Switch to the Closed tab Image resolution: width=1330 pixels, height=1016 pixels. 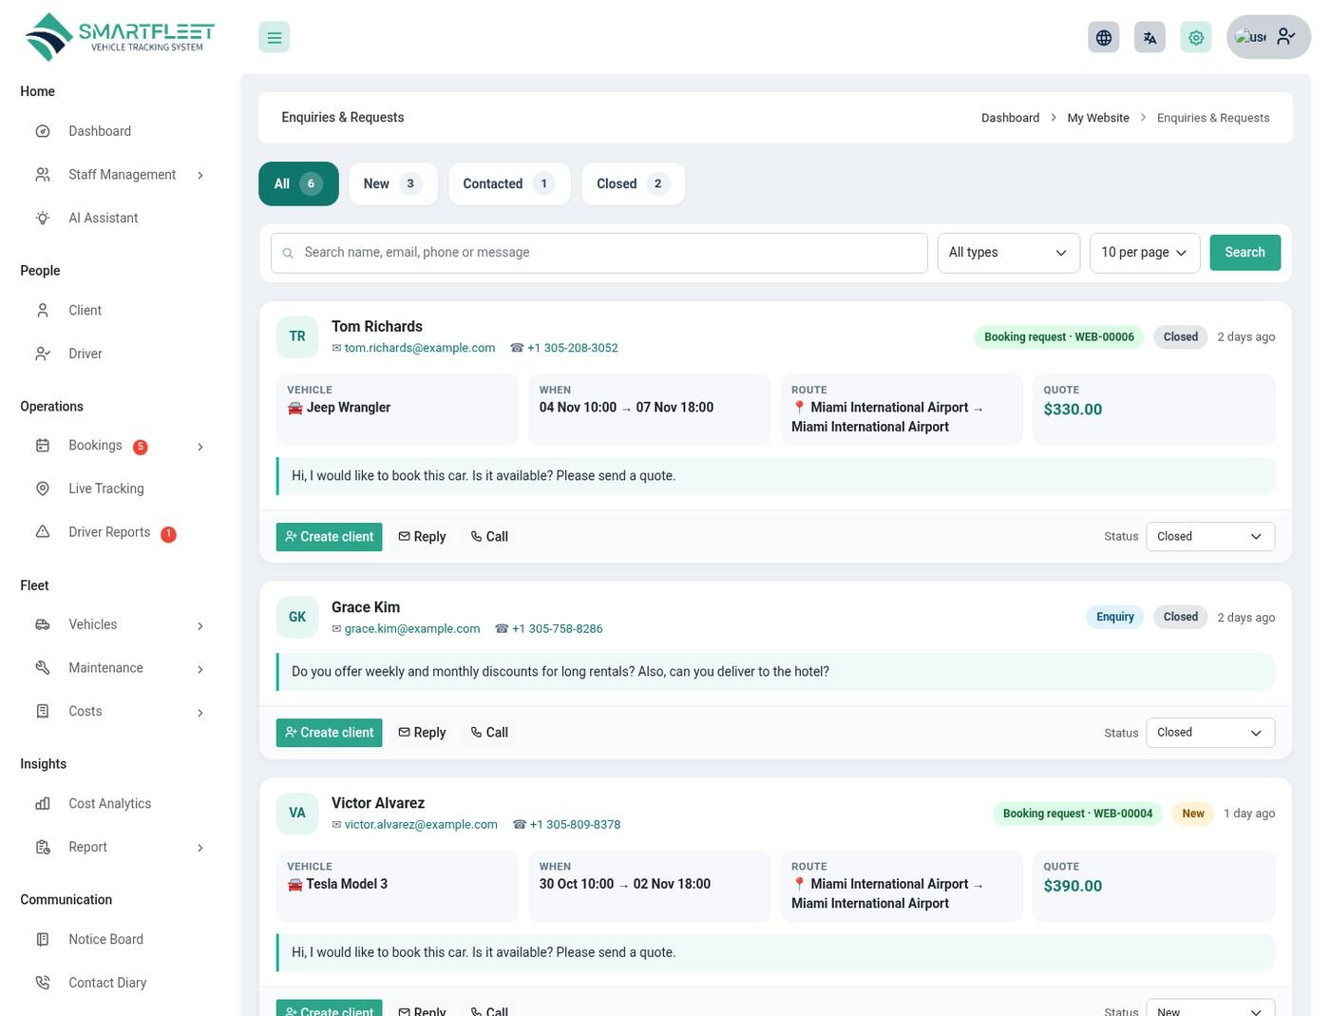point(633,183)
